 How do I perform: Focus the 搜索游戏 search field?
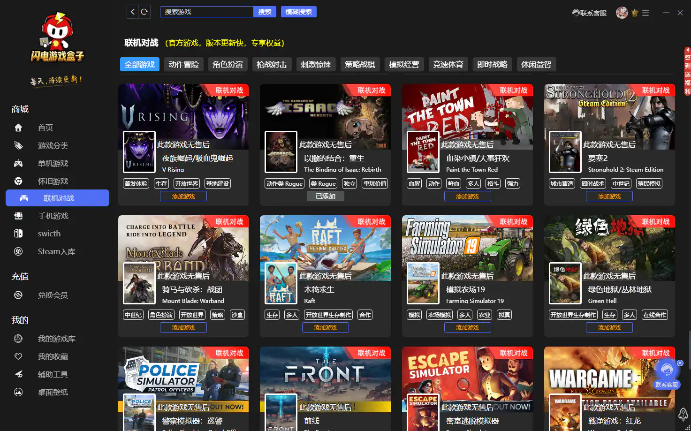(207, 12)
